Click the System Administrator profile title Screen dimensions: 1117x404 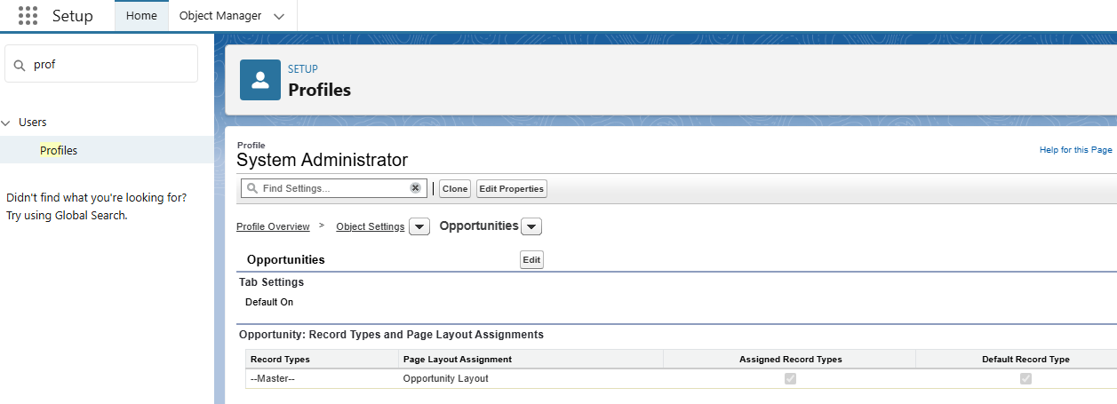[x=322, y=160]
